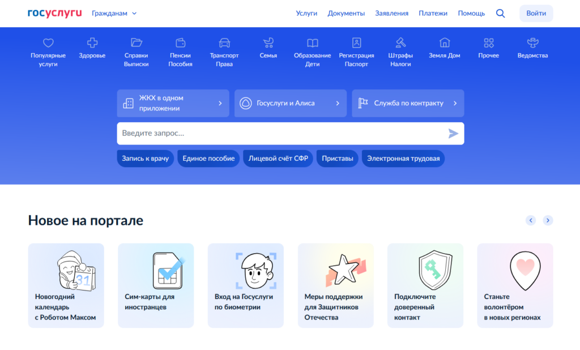Select the Запись к врачу chip
This screenshot has height=350, width=580.
pyautogui.click(x=146, y=159)
